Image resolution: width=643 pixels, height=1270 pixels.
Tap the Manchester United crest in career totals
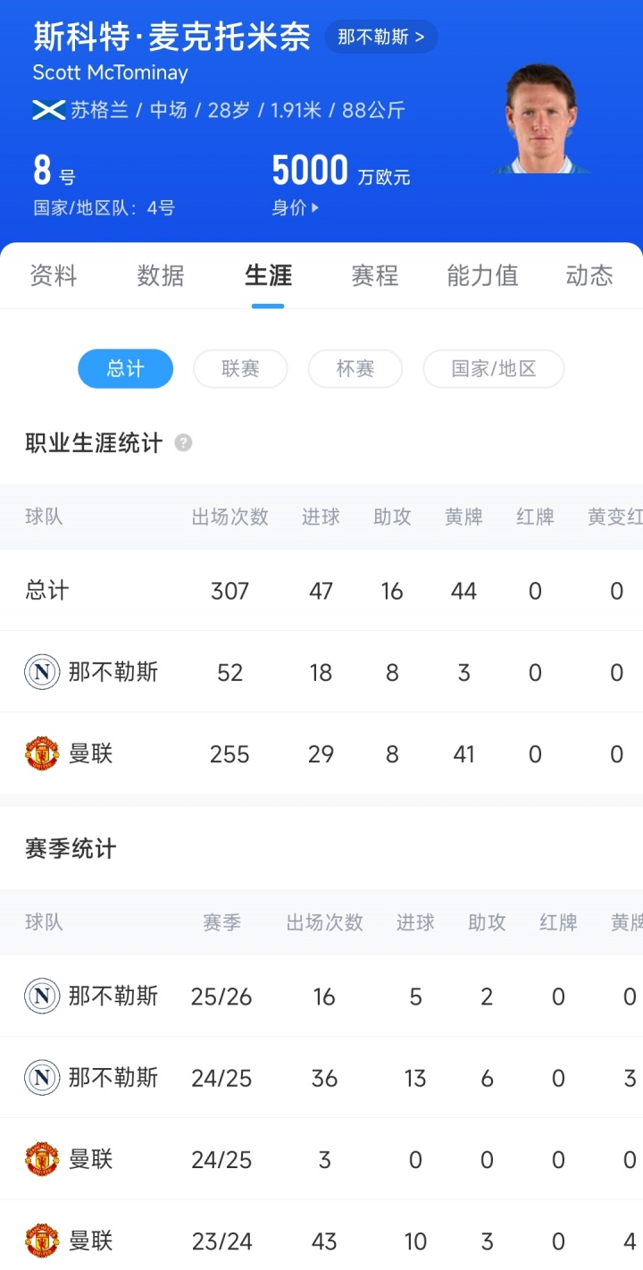[42, 753]
